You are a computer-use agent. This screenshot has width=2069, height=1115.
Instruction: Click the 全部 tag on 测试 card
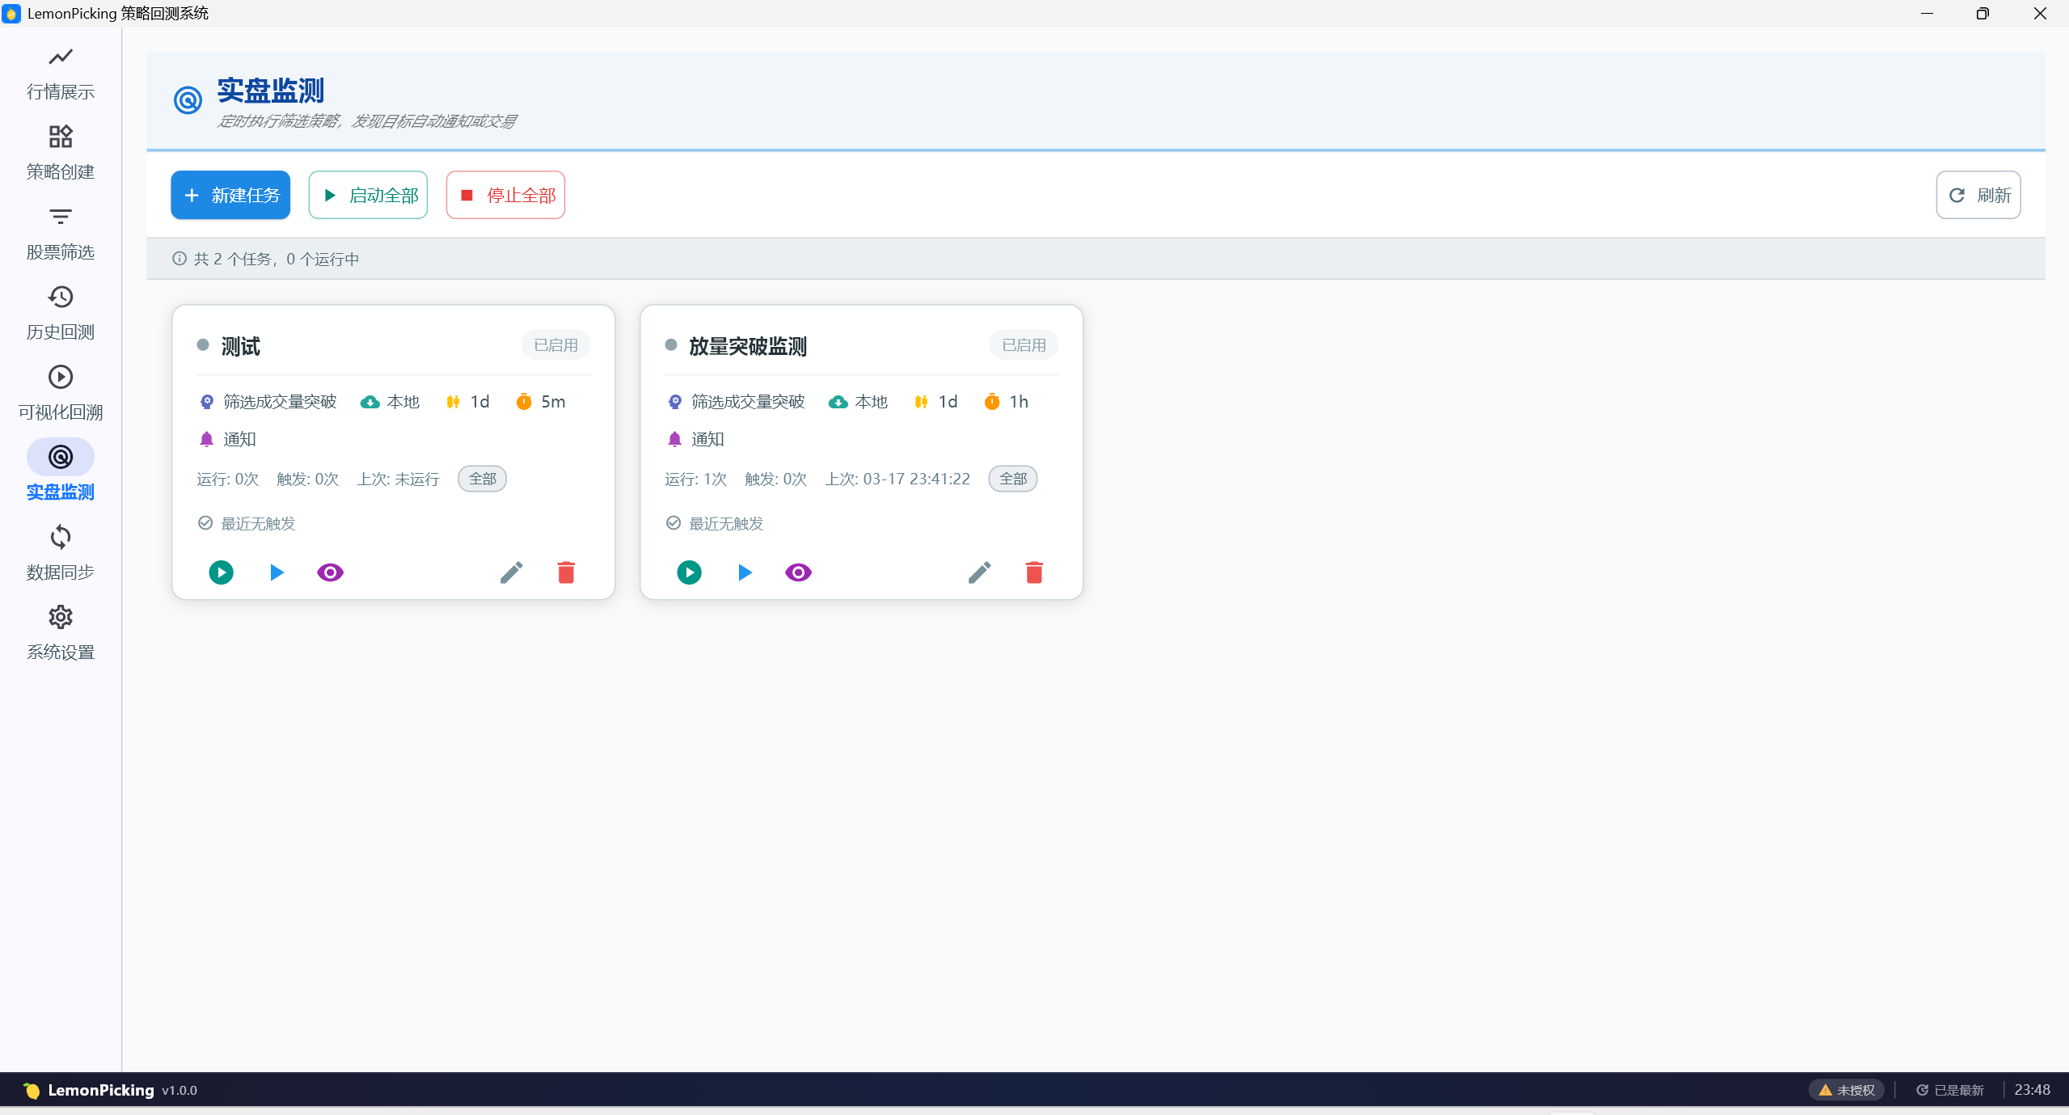click(x=483, y=479)
